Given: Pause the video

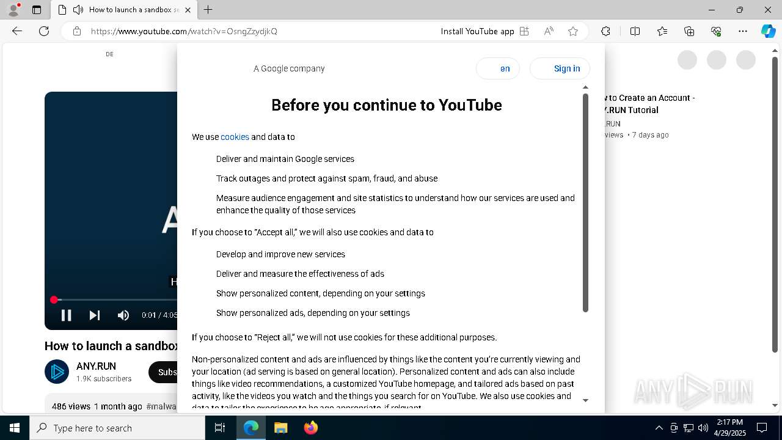Looking at the screenshot, I should (66, 315).
